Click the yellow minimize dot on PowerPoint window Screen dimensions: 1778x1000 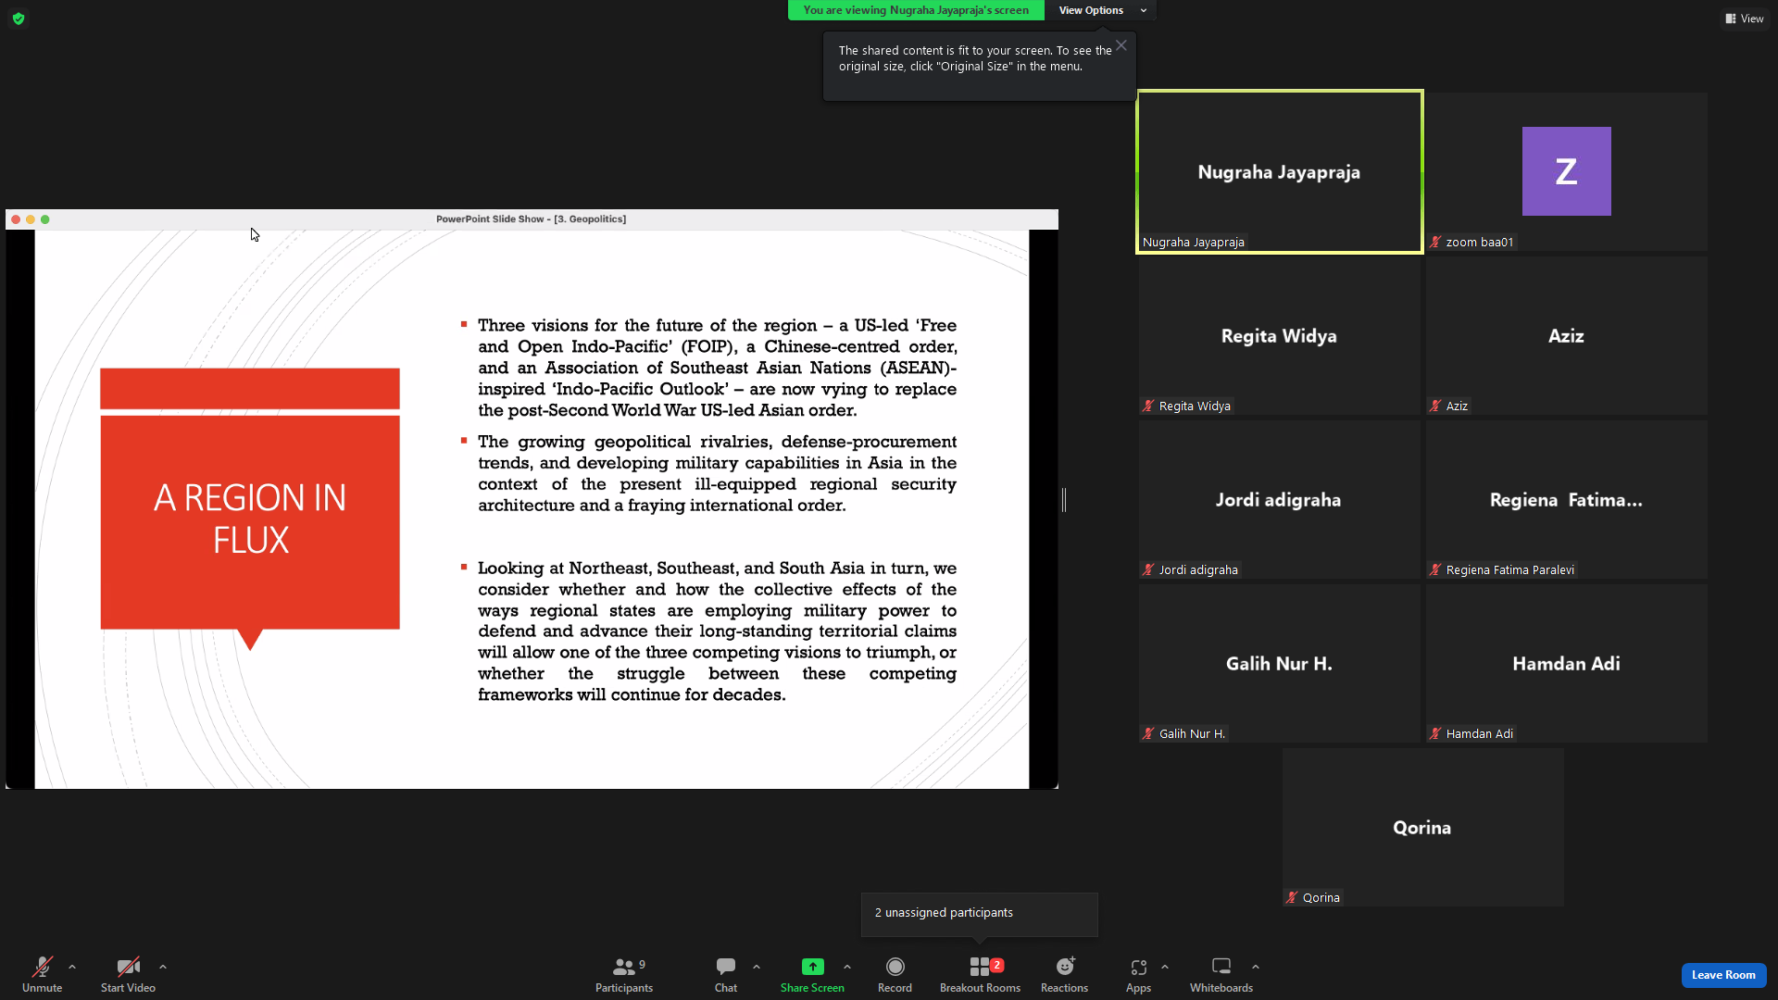click(x=31, y=219)
